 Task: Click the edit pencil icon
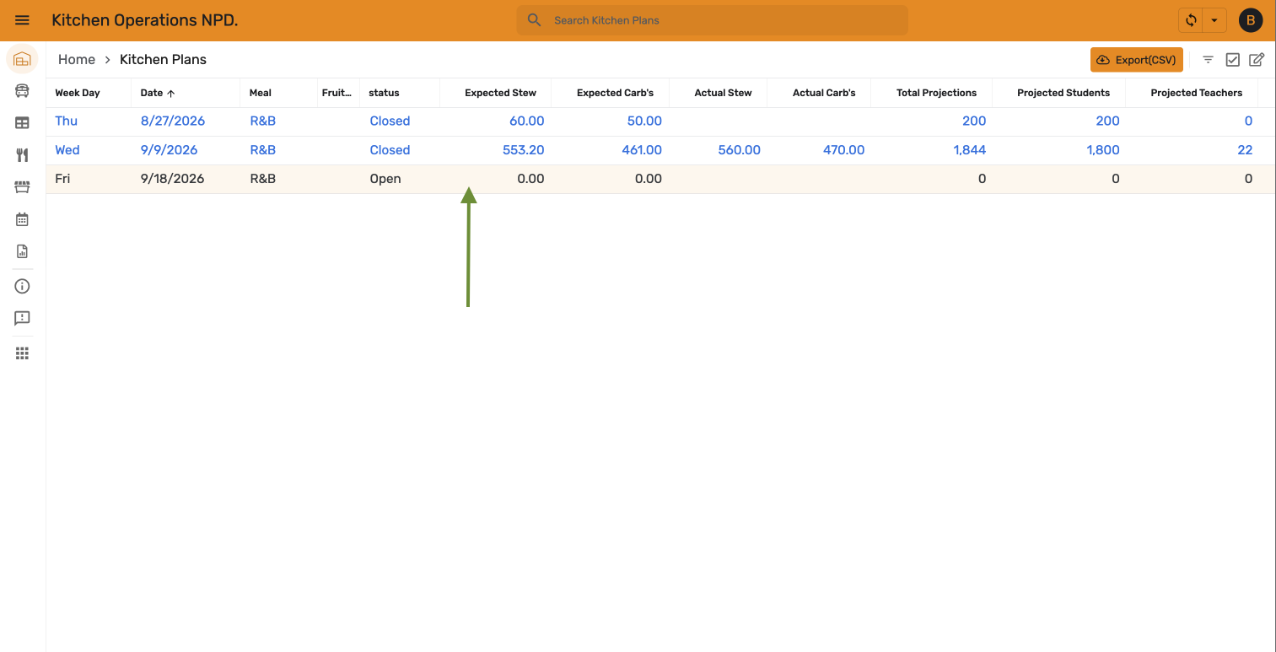[1257, 60]
